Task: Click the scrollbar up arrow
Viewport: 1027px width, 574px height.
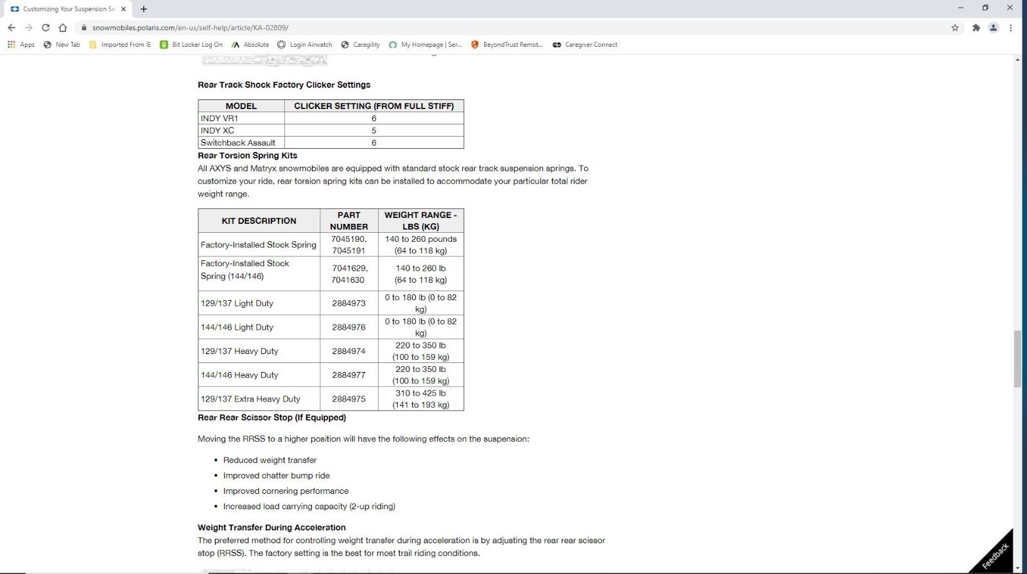Action: [x=1017, y=60]
